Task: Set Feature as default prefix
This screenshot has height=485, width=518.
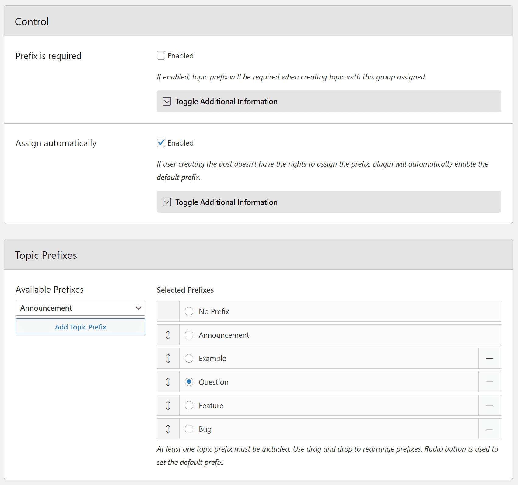Action: pyautogui.click(x=189, y=405)
